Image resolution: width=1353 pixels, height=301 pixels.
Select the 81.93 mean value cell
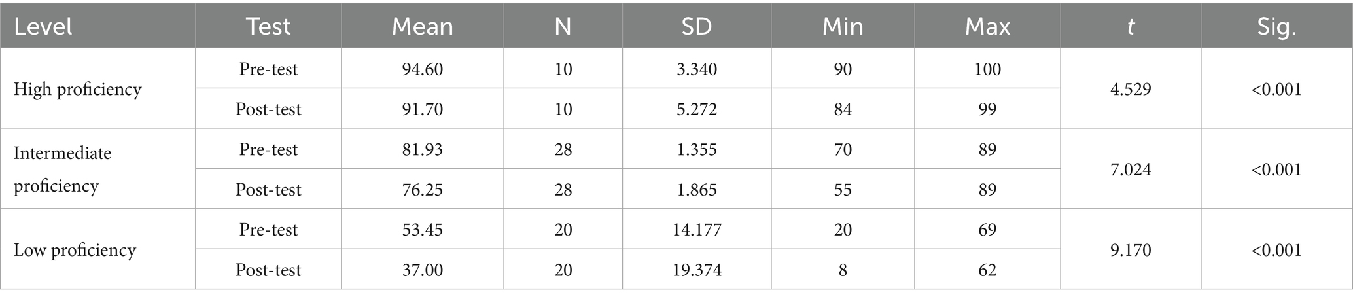click(x=422, y=149)
